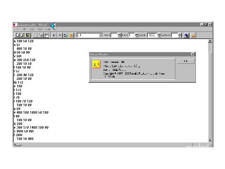Click the text line "e 400 100 1000 50 100"
This screenshot has height=169, width=225.
[31, 112]
